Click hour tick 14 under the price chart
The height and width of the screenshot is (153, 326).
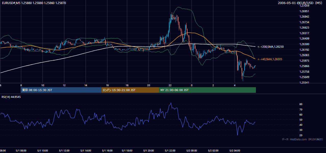[85, 85]
